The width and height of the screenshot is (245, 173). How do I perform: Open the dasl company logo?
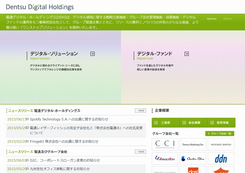(x=193, y=170)
